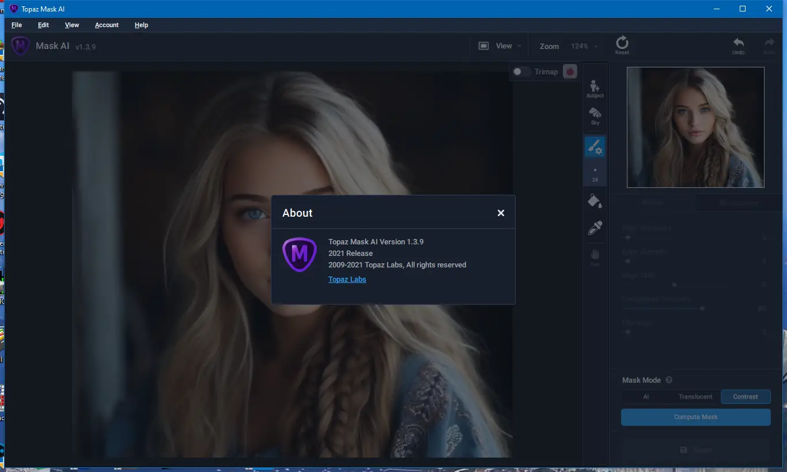The width and height of the screenshot is (787, 472).
Task: Select the brush settings tool
Action: coord(595,148)
